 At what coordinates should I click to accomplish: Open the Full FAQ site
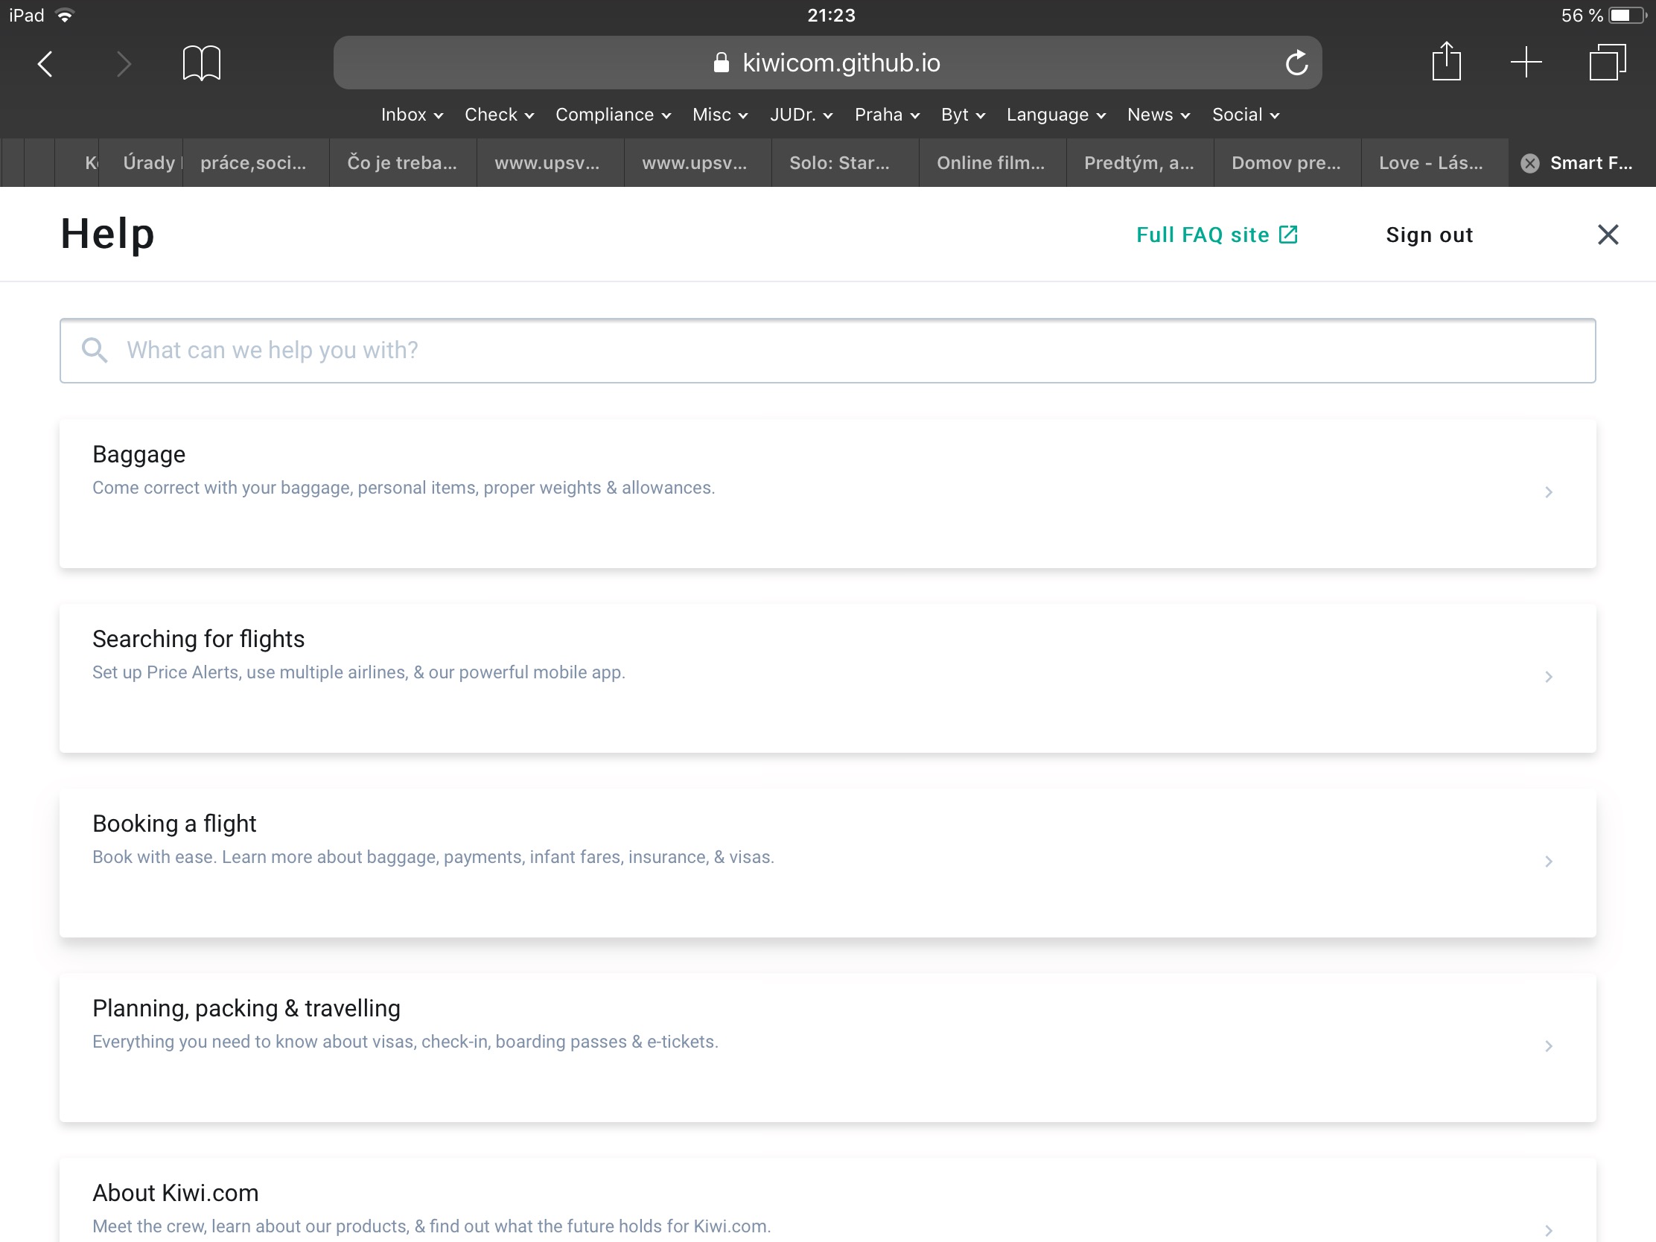tap(1202, 235)
